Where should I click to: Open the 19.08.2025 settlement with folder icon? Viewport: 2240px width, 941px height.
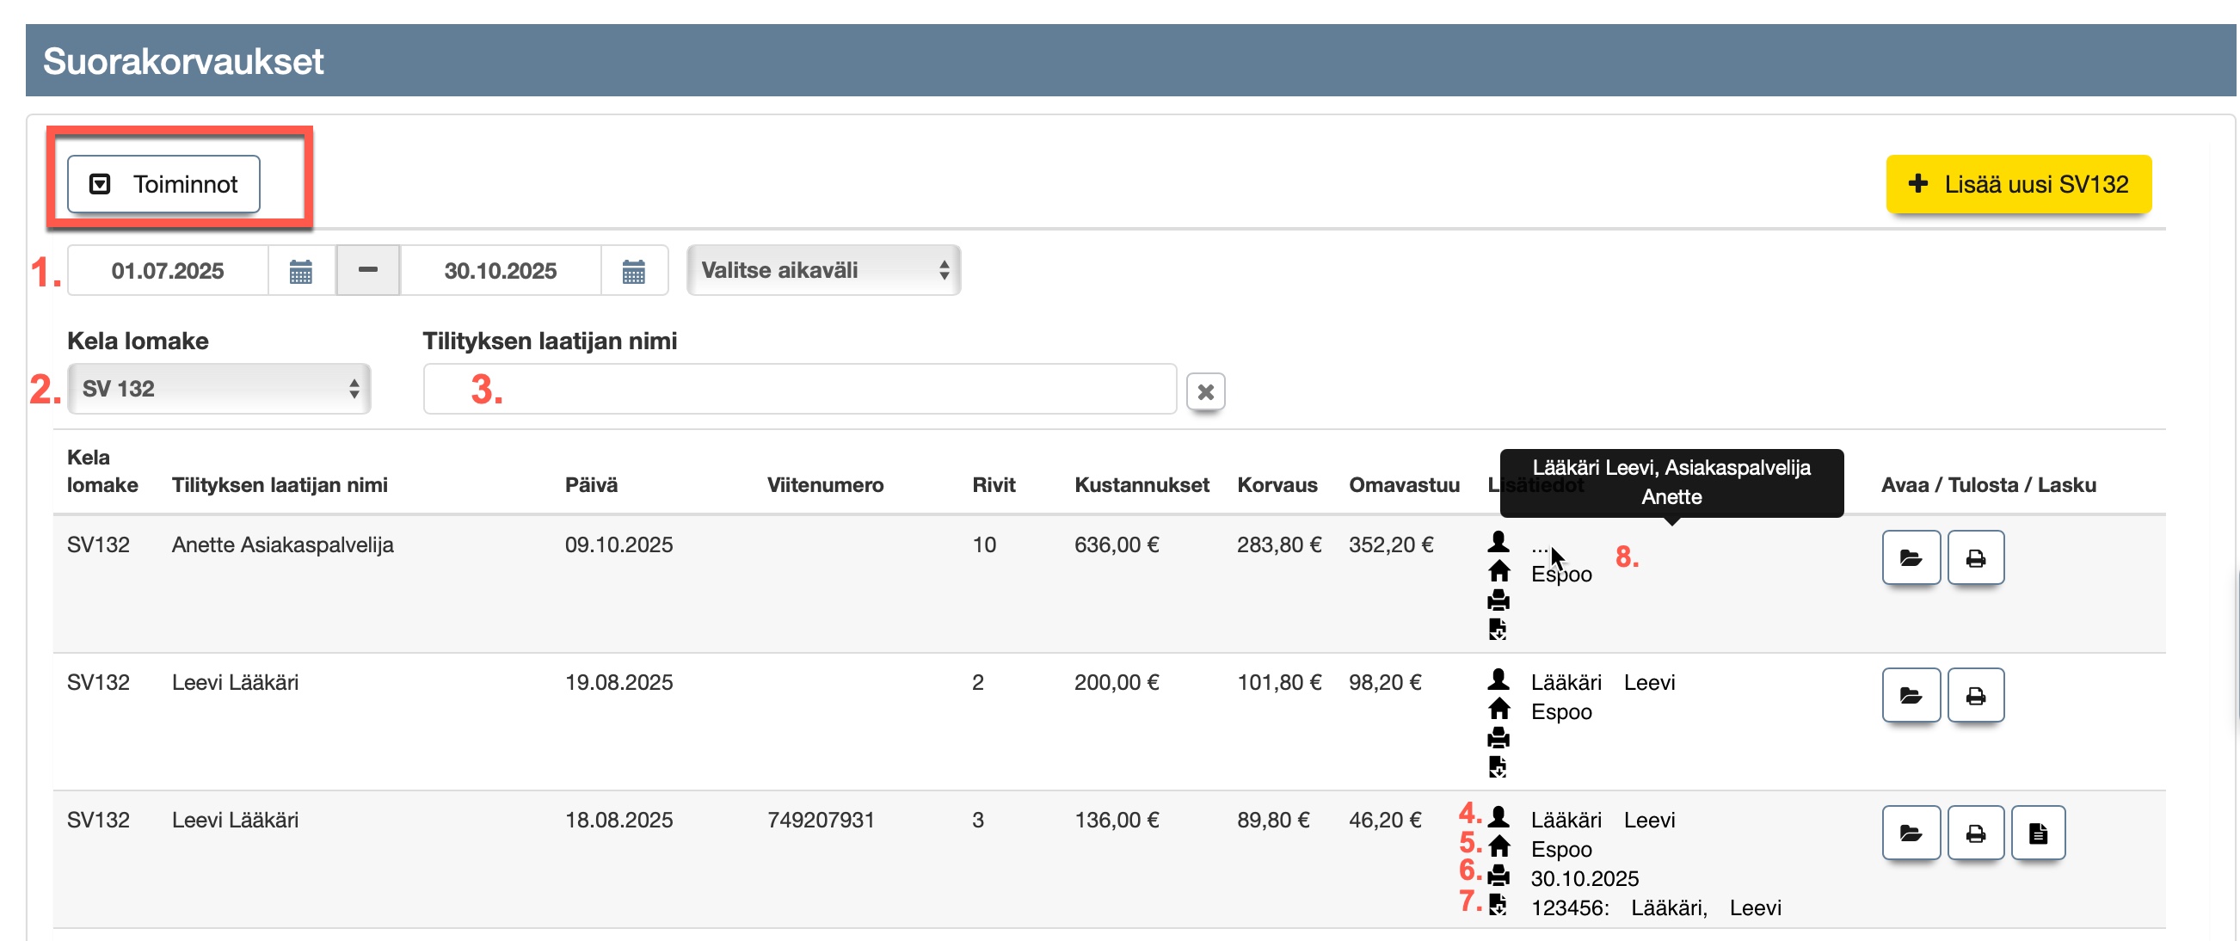click(x=1911, y=696)
